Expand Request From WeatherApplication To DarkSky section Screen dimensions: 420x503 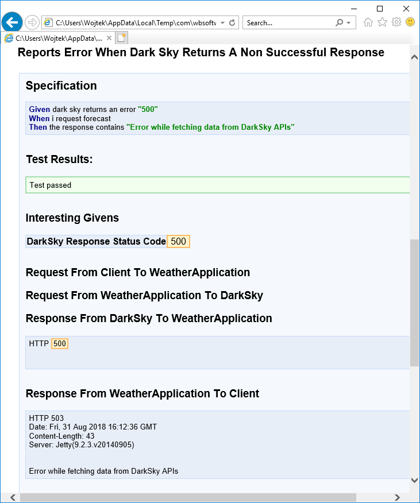(144, 296)
